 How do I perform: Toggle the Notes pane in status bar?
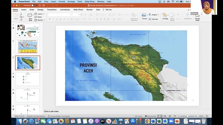coord(139,116)
